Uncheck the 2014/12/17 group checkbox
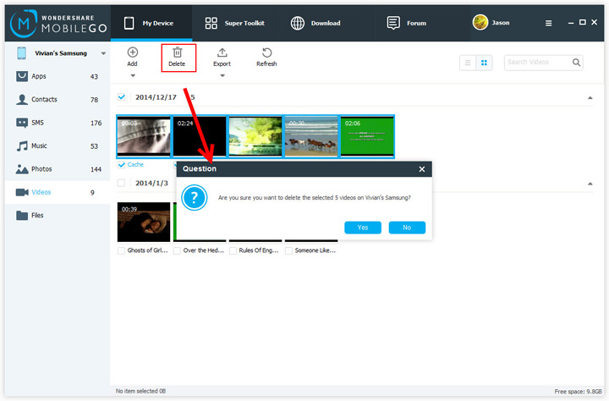609x401 pixels. pyautogui.click(x=122, y=96)
